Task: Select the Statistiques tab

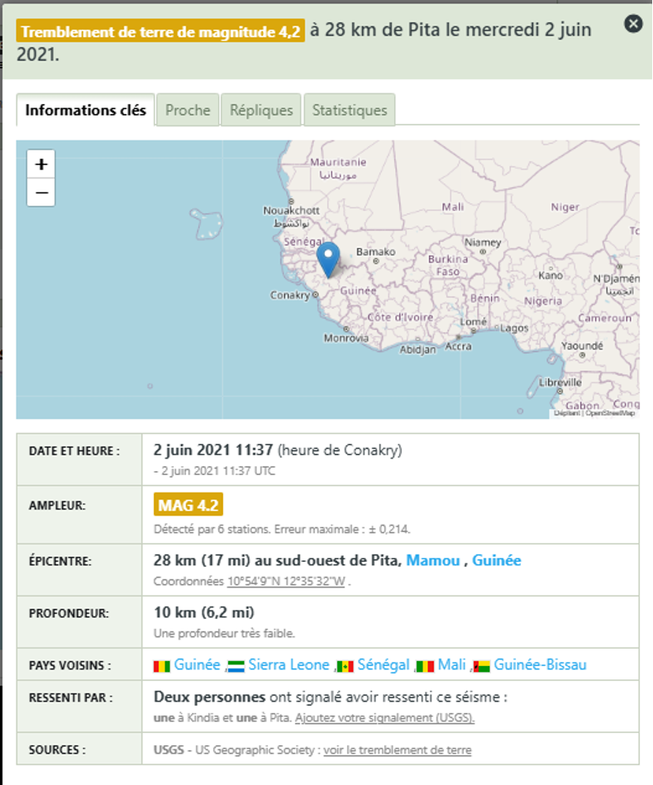Action: click(350, 110)
